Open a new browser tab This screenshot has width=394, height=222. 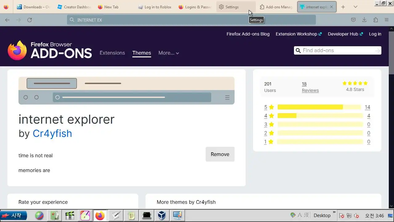pyautogui.click(x=343, y=7)
